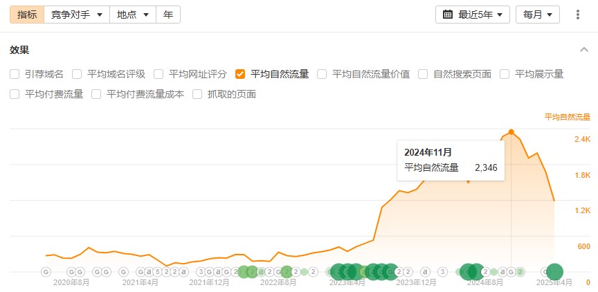
Task: Enable the 平均付费流量 checkbox
Action: click(15, 94)
